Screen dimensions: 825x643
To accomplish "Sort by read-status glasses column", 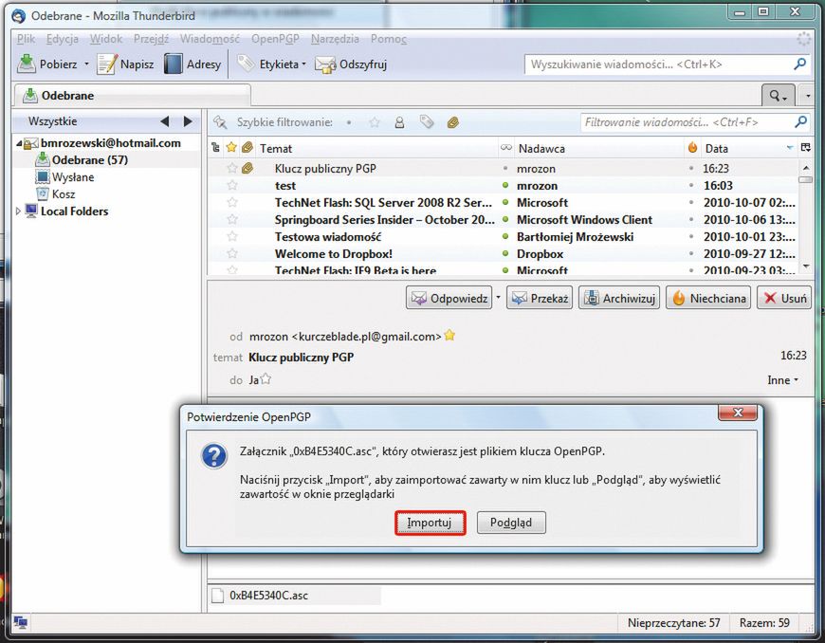I will coord(506,148).
